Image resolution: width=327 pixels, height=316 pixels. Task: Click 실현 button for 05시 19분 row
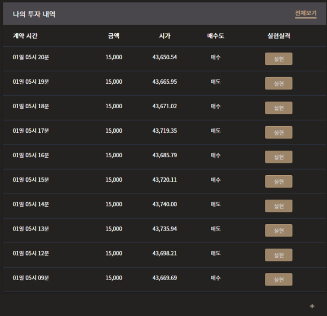click(x=278, y=83)
